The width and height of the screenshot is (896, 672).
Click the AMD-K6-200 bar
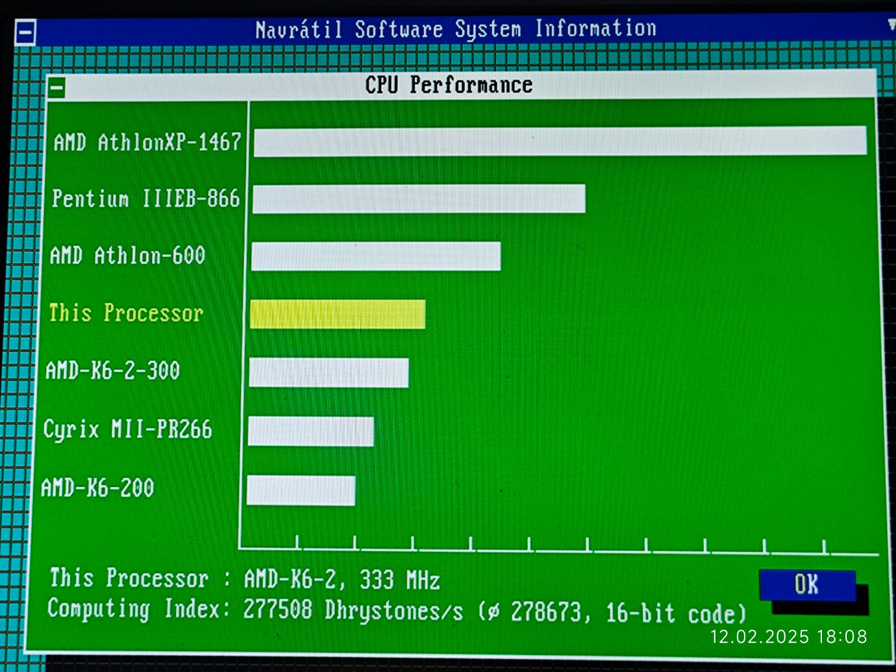click(301, 490)
